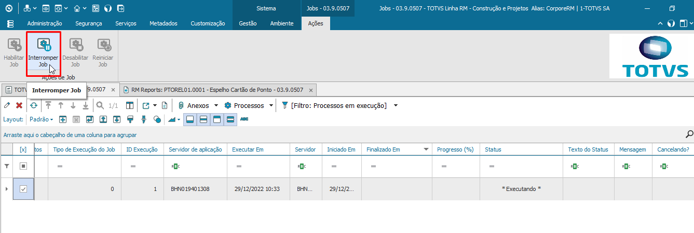Viewport: 694px width, 233px height.
Task: Click Progresso (%) filter cell
Action: [x=456, y=167]
